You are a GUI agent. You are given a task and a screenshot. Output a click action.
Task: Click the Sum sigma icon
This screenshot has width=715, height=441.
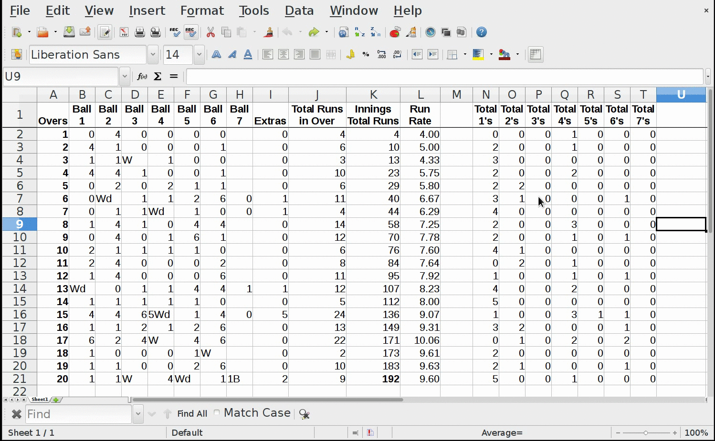click(158, 76)
